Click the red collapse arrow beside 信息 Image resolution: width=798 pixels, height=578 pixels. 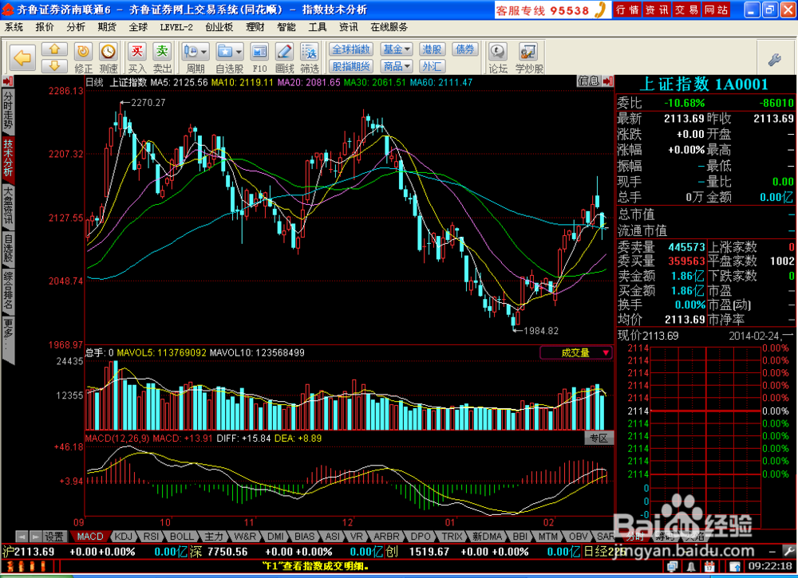coord(607,81)
